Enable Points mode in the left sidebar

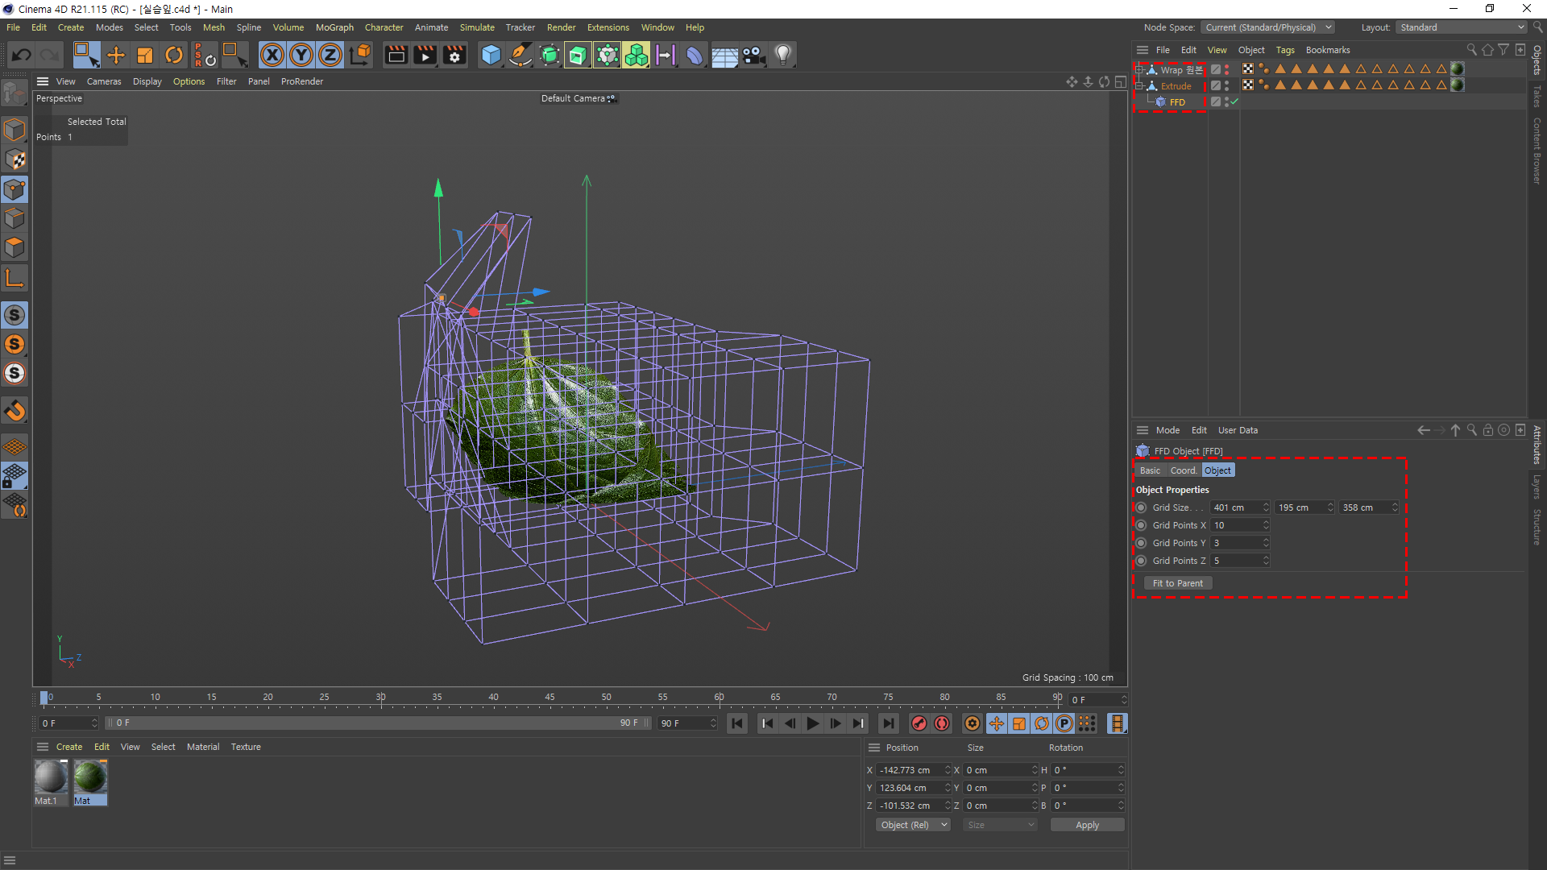[x=15, y=189]
